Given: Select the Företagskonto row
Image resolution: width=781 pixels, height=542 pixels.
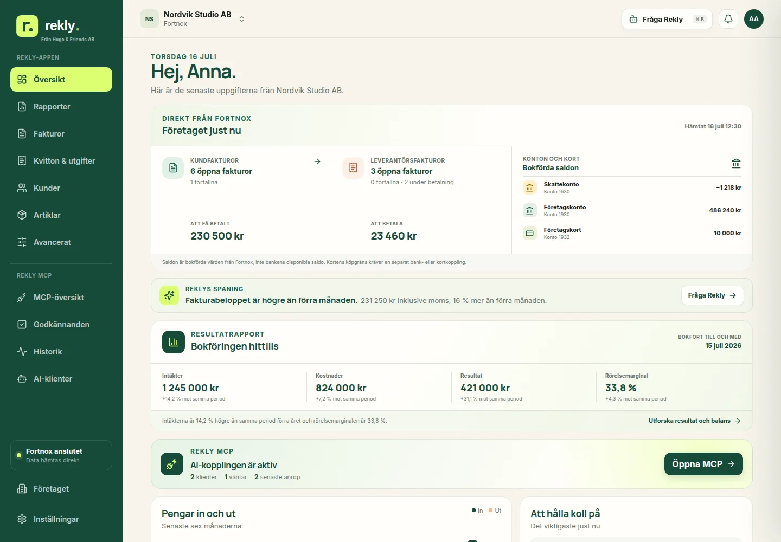Looking at the screenshot, I should pos(632,210).
